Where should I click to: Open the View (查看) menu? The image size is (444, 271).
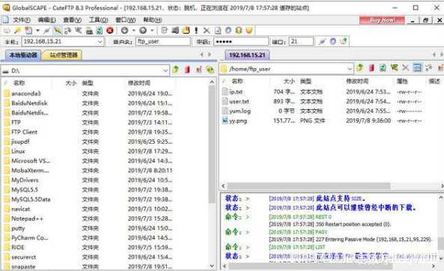click(x=73, y=19)
